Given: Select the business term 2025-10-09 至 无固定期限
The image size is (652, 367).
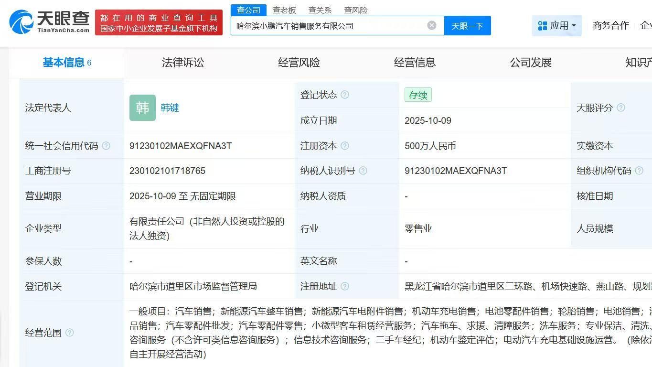Looking at the screenshot, I should tap(182, 196).
